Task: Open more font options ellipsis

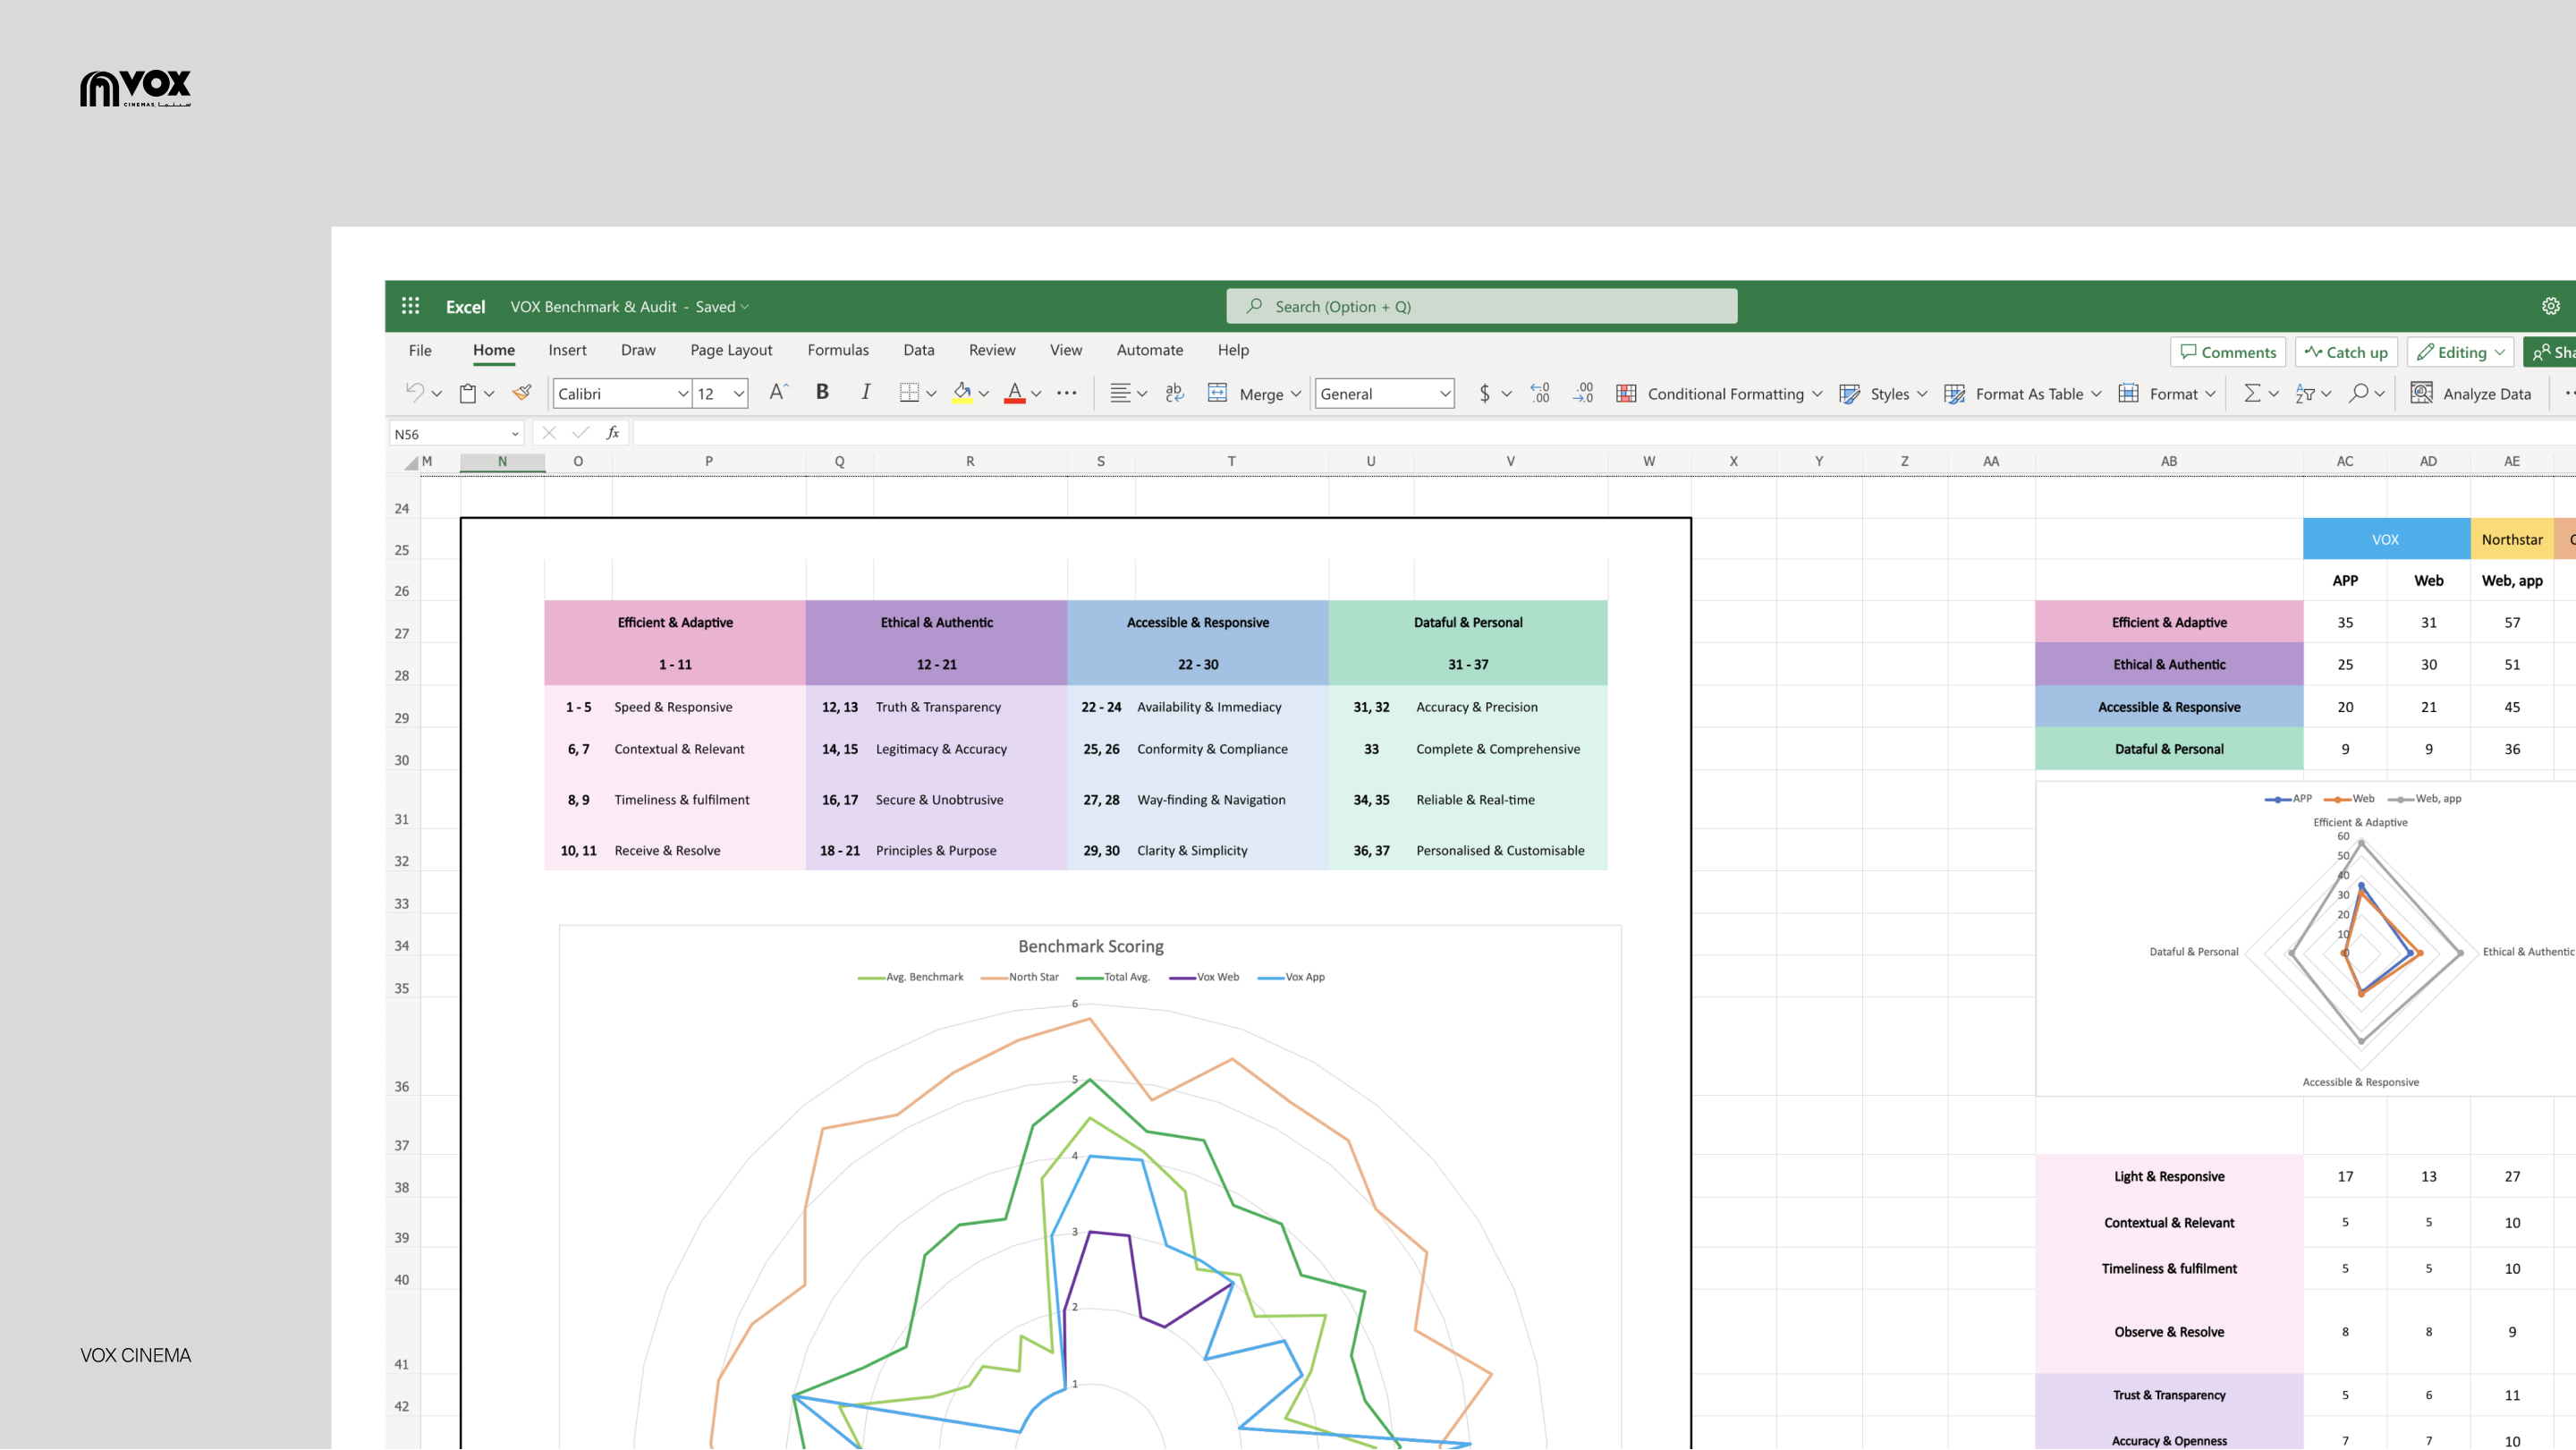Action: click(1067, 393)
